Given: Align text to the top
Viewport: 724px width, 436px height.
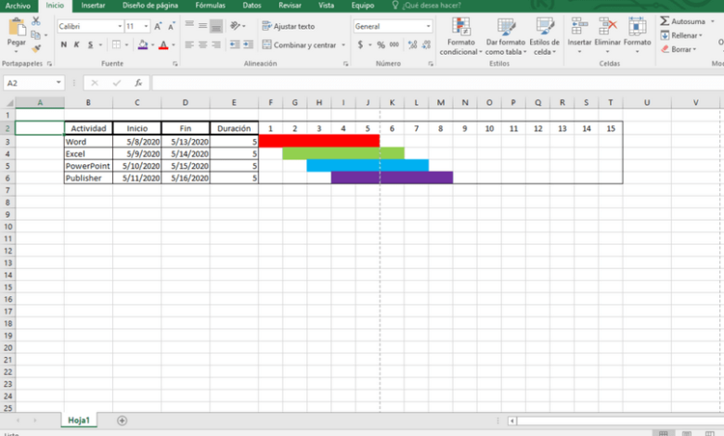Looking at the screenshot, I should 189,25.
